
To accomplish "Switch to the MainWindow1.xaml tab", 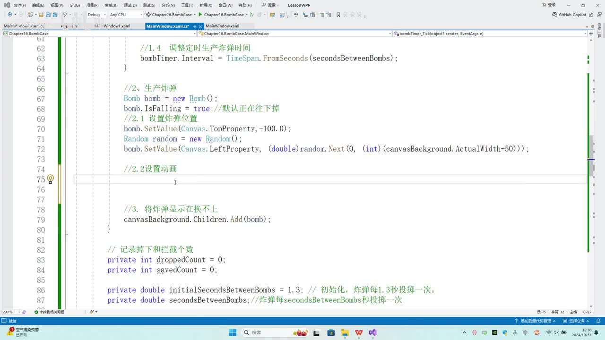I will point(112,26).
